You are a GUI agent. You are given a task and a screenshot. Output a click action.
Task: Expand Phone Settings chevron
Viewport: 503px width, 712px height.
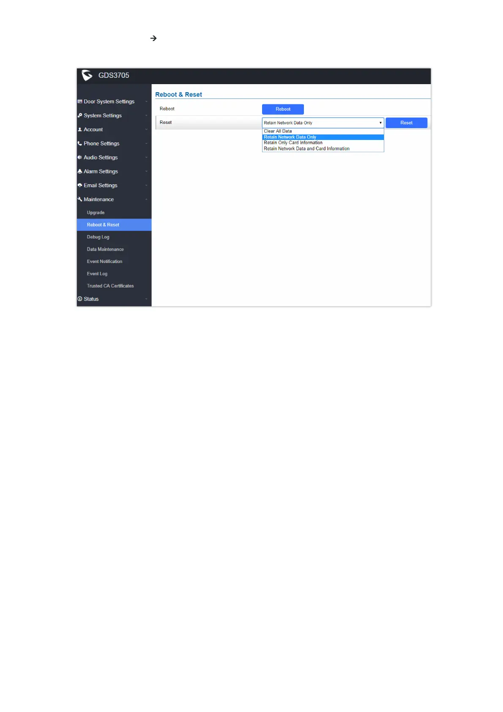coord(147,143)
